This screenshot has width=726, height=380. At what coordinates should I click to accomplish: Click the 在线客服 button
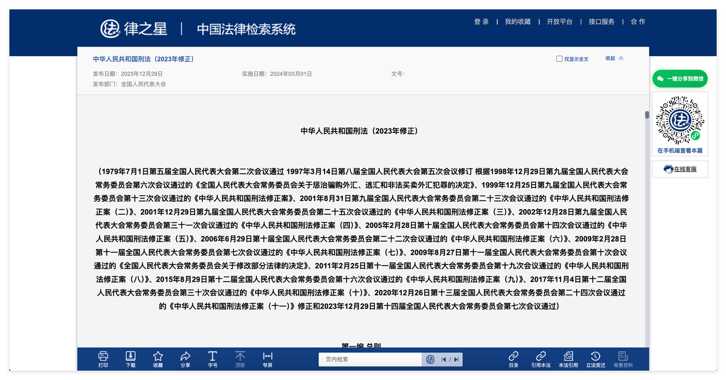[680, 169]
